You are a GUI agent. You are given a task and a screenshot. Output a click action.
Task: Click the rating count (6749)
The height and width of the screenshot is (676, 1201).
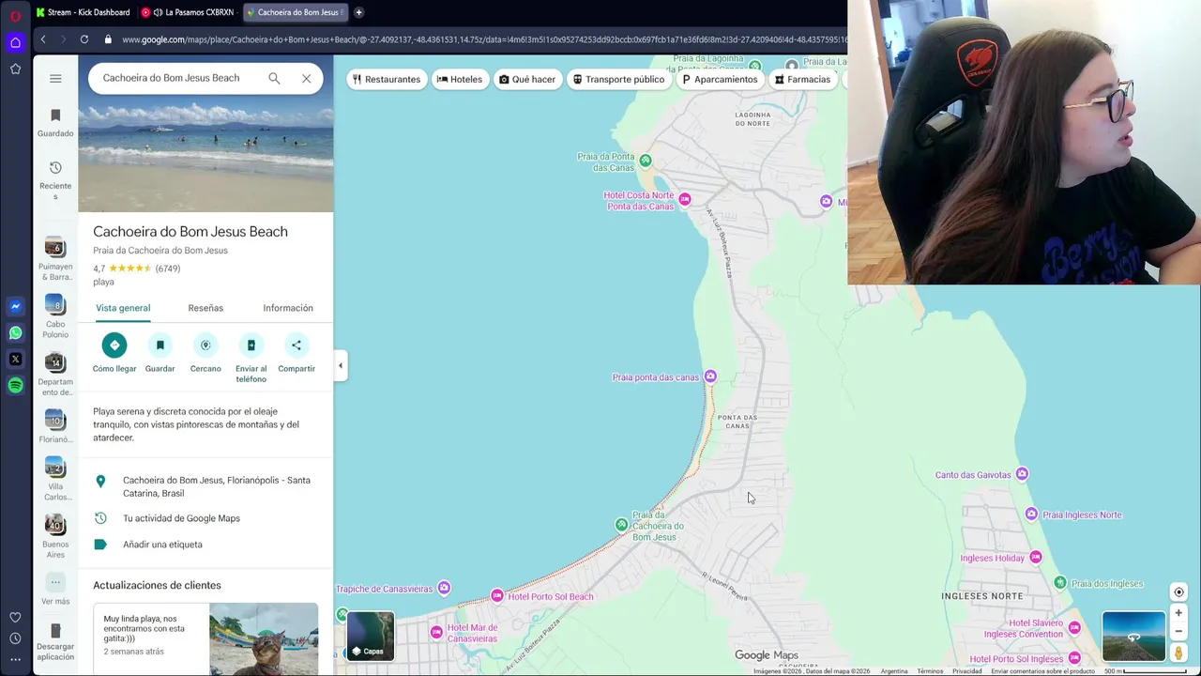click(x=168, y=269)
